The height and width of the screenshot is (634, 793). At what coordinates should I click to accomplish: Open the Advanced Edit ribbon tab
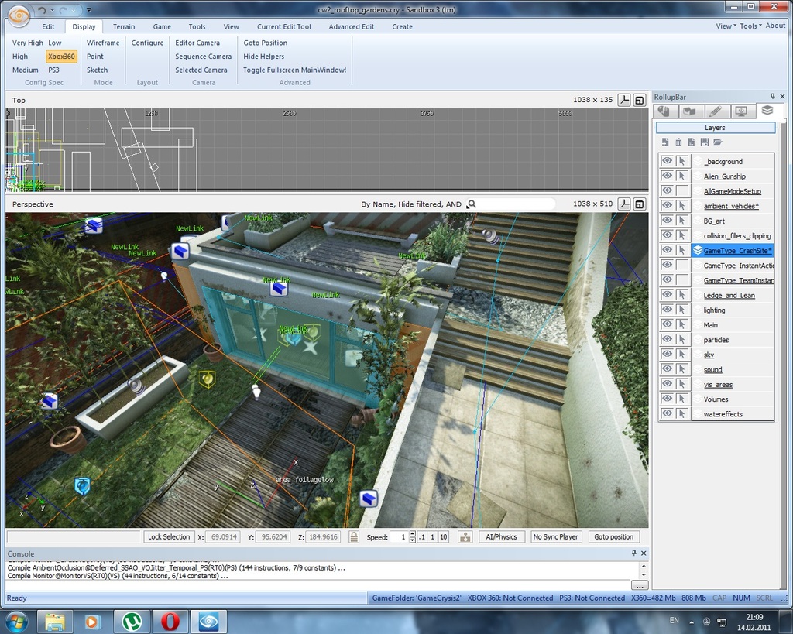coord(351,26)
